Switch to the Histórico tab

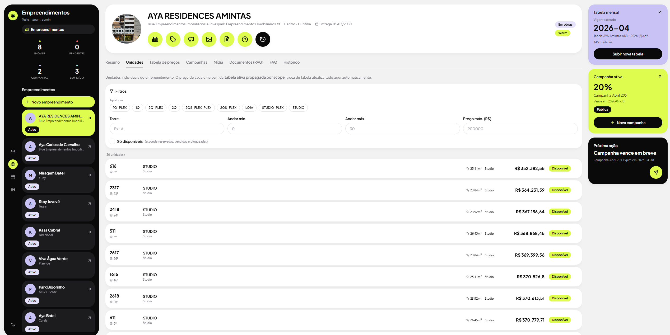tap(291, 62)
